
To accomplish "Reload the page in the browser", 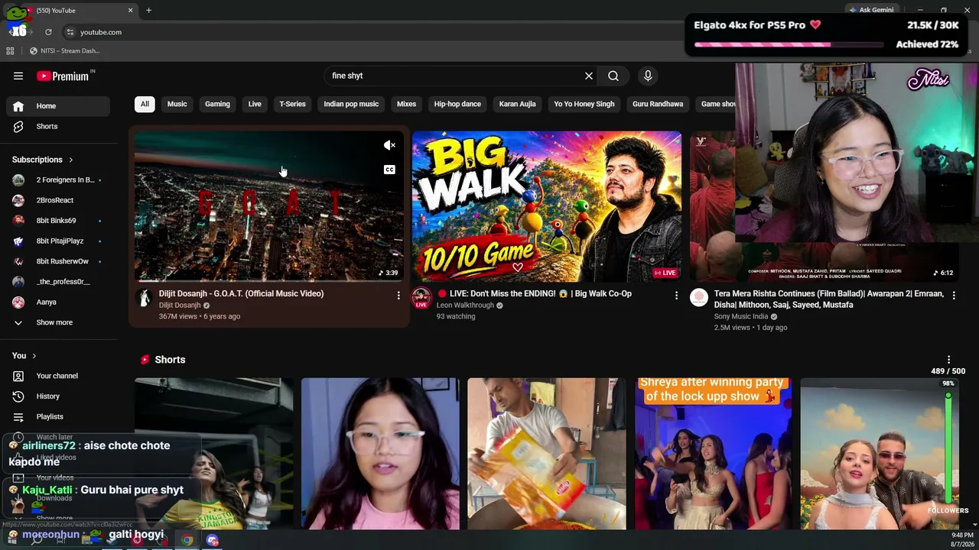I will point(48,32).
